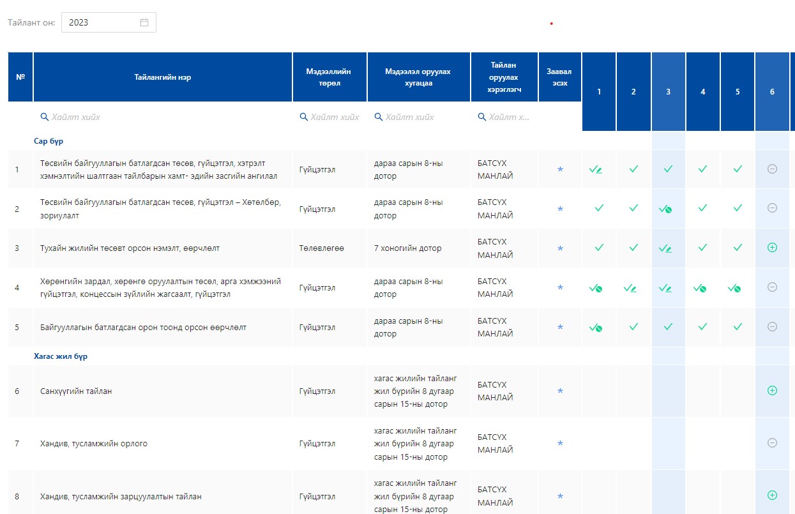The width and height of the screenshot is (795, 514).
Task: Click check-with-blocked icon in row 4, month 5
Action: click(x=734, y=288)
